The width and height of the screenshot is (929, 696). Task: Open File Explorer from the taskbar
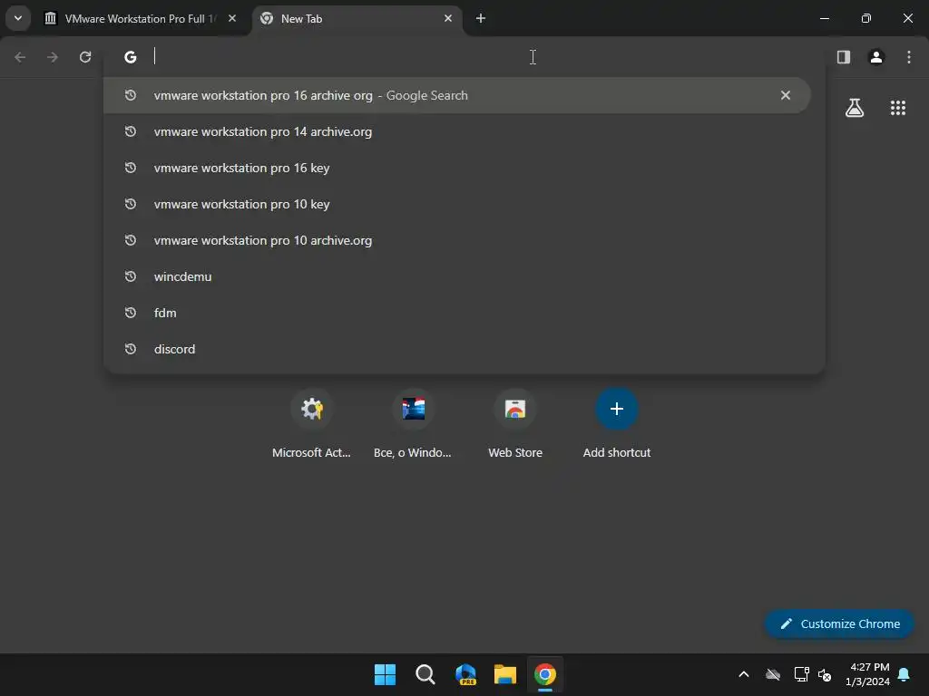click(504, 674)
